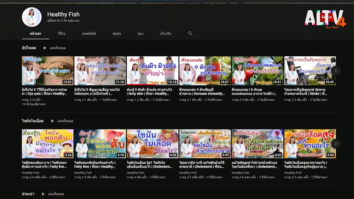Click the ไขมันพอกตับอาการ video title
The width and height of the screenshot is (354, 199).
pyautogui.click(x=45, y=165)
